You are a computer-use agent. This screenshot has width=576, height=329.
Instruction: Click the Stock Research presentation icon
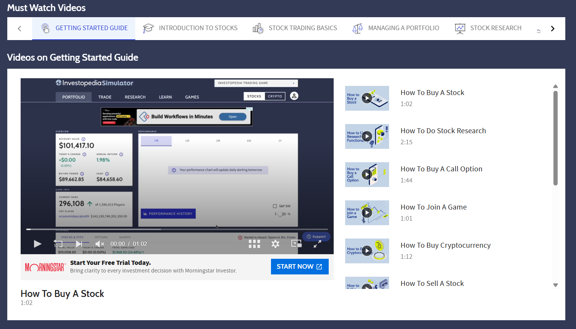point(460,29)
